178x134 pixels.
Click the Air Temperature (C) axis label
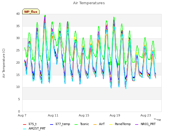pyautogui.click(x=4, y=63)
